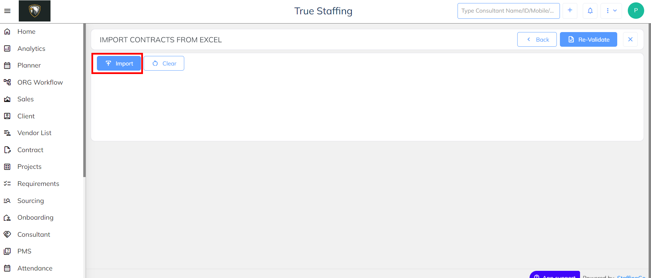Open the Onboarding sidebar icon
The image size is (651, 278).
pos(7,218)
